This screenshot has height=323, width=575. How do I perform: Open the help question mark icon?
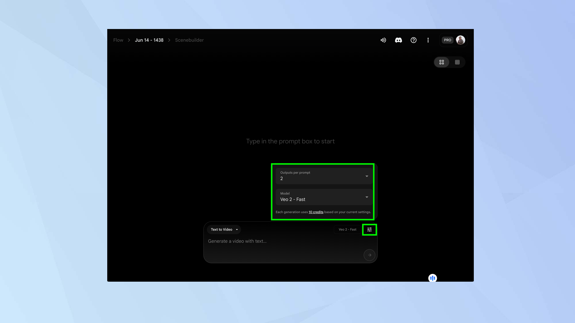pyautogui.click(x=413, y=40)
